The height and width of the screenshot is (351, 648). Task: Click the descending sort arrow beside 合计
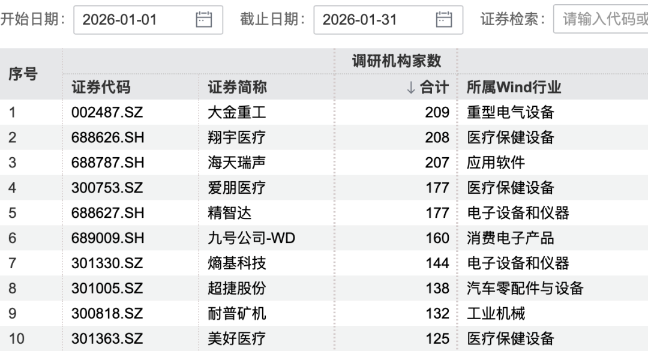410,86
